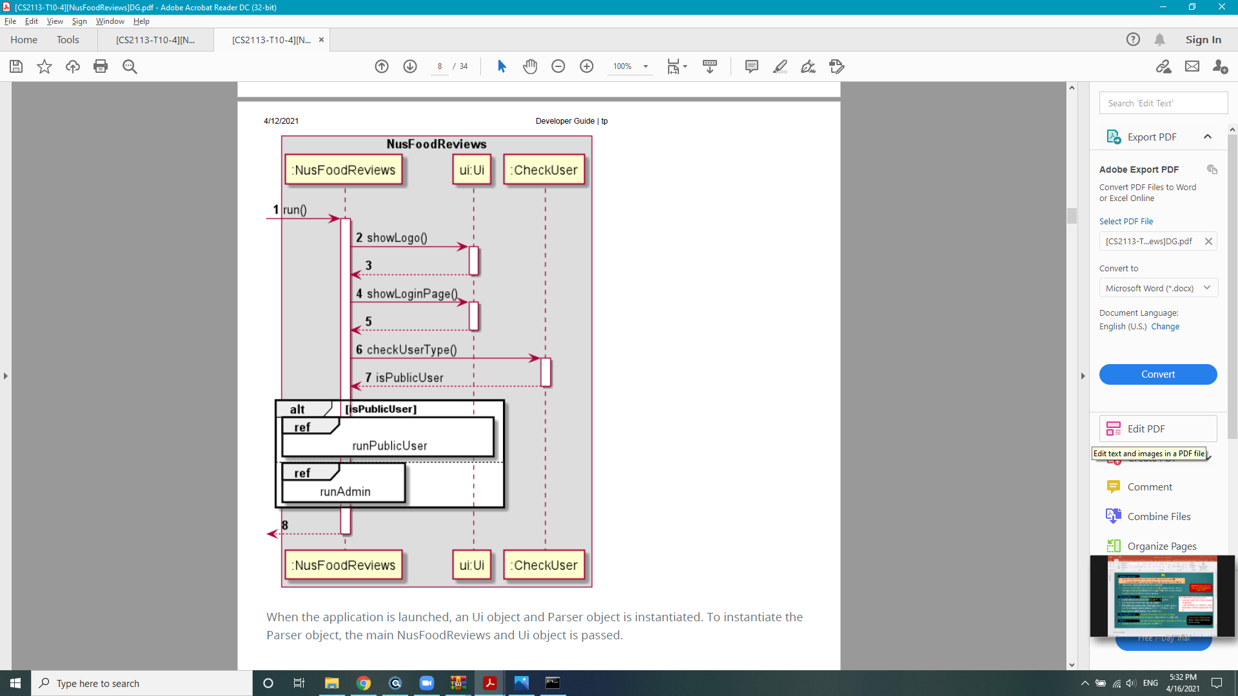This screenshot has width=1238, height=696.
Task: Click in the Search 'Edit Text' field
Action: tap(1163, 103)
